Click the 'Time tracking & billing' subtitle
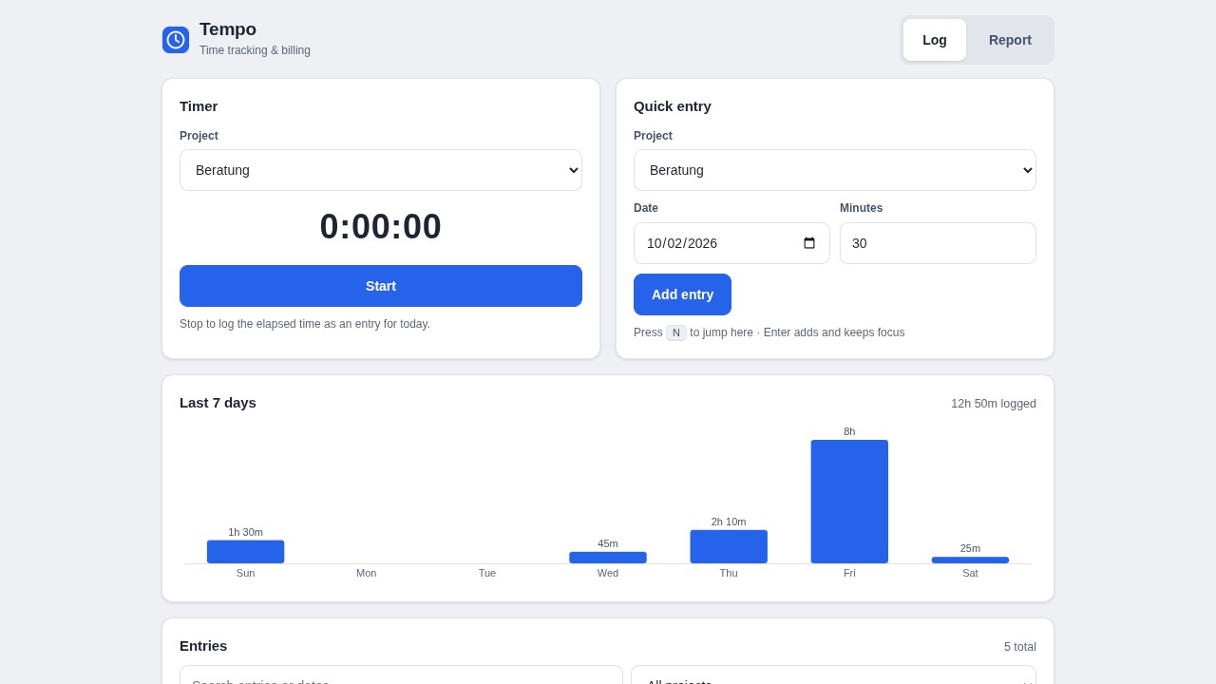The width and height of the screenshot is (1216, 684). pos(255,50)
